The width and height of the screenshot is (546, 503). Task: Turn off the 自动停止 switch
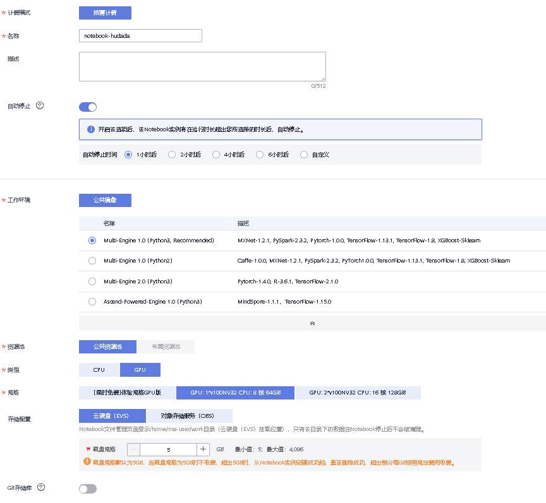[x=88, y=107]
